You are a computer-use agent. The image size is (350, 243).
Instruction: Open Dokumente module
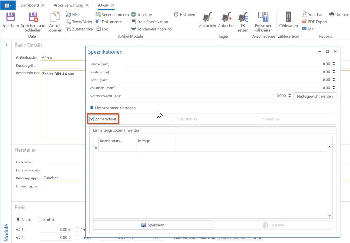click(x=109, y=22)
